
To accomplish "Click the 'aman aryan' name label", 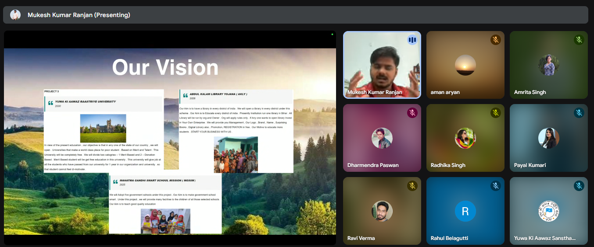I will (x=445, y=92).
